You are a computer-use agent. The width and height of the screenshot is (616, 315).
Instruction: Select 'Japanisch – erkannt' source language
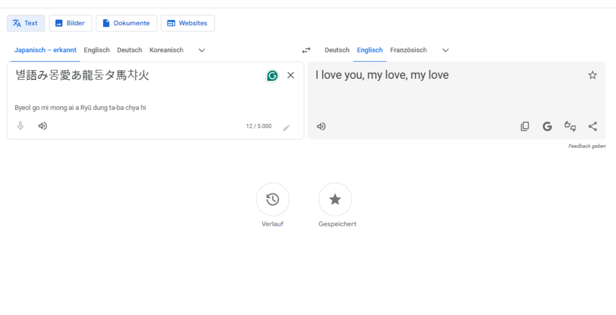click(45, 50)
